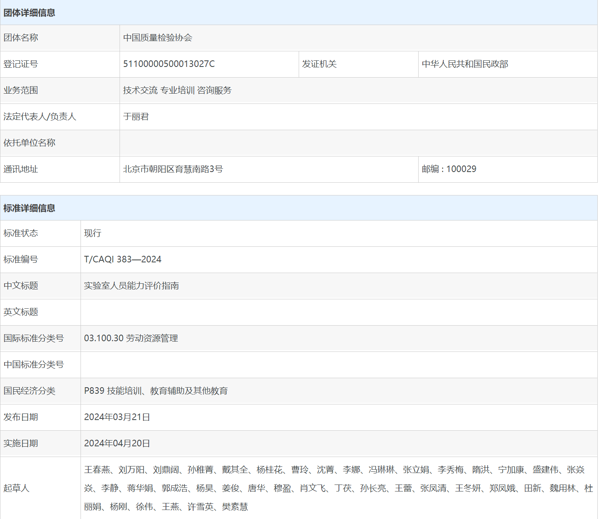The height and width of the screenshot is (519, 599).
Task: Select the 依托单位名称 label
Action: 29,143
